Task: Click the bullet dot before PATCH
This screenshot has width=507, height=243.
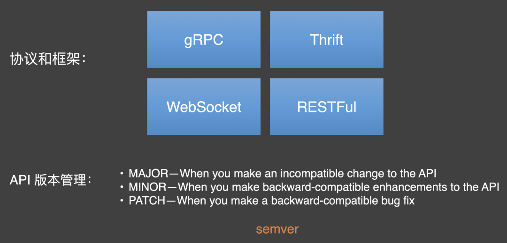Action: pos(122,201)
